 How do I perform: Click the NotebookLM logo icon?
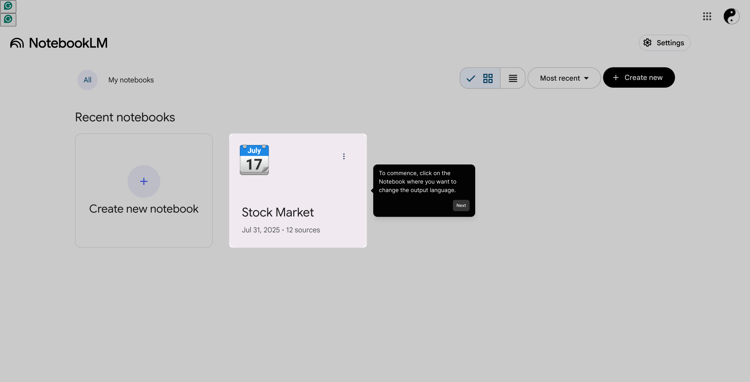pos(17,43)
